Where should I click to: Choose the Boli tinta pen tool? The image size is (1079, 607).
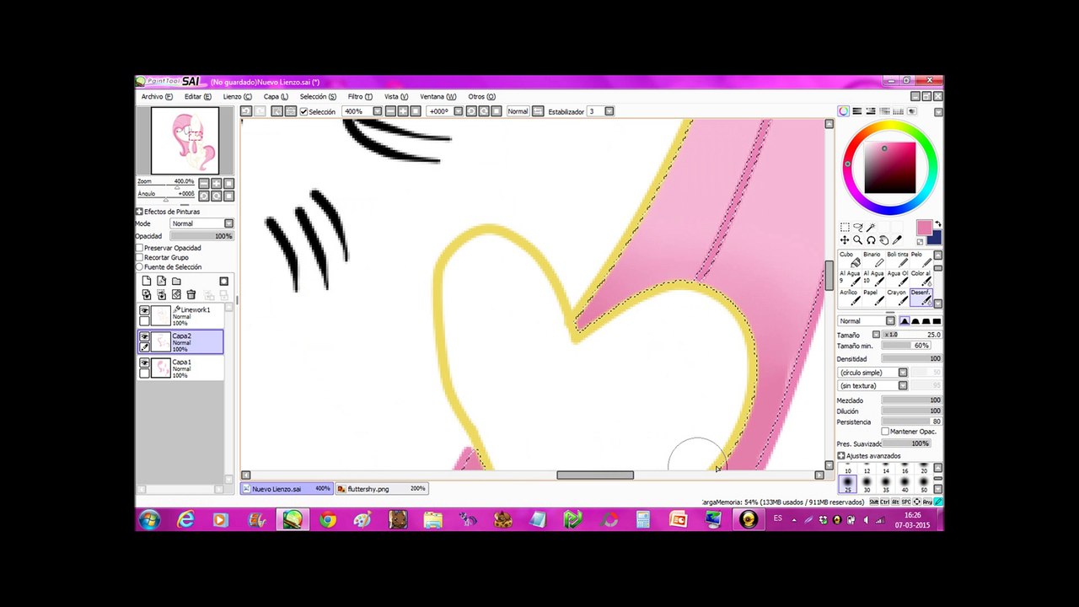[x=897, y=260]
